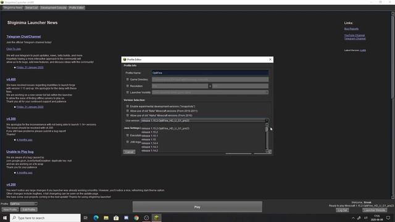Select release 1.14.2 from version list
The height and width of the screenshot is (222, 395).
click(x=203, y=150)
